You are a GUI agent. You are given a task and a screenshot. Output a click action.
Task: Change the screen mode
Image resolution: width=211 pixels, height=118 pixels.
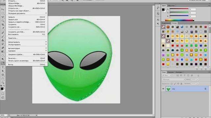point(3,98)
